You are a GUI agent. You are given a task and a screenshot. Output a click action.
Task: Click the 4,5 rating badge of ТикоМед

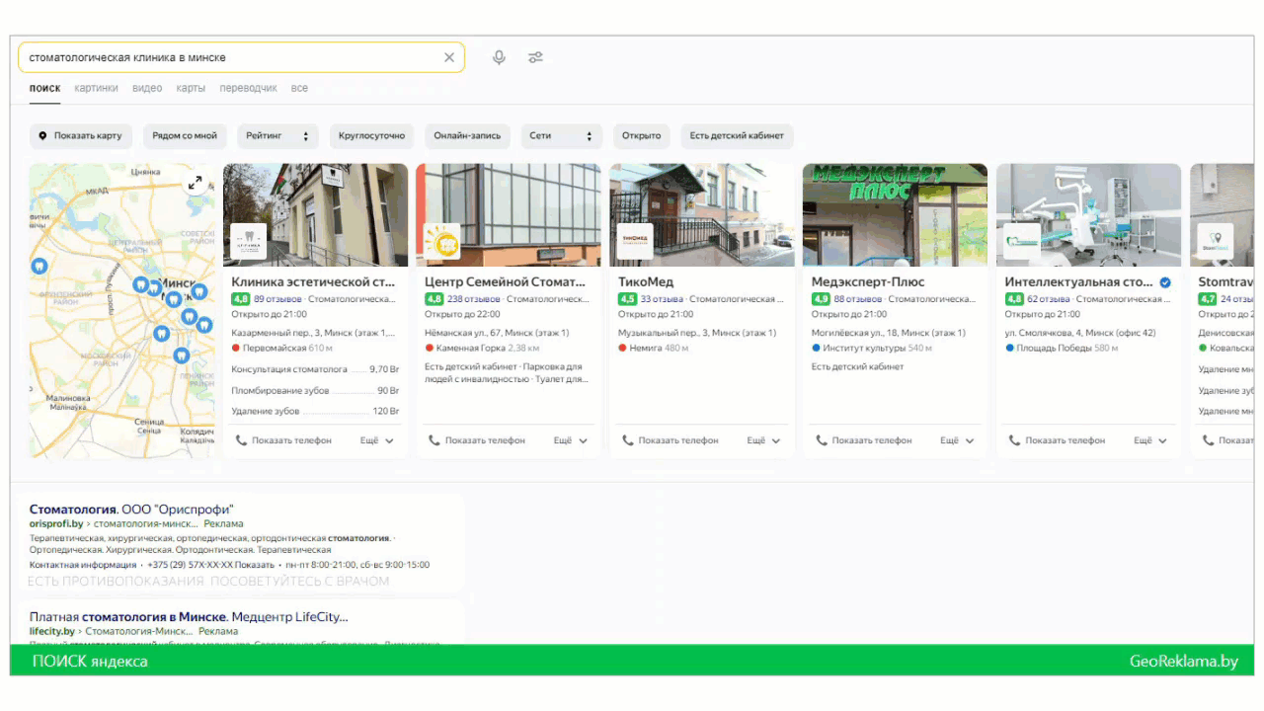point(627,298)
